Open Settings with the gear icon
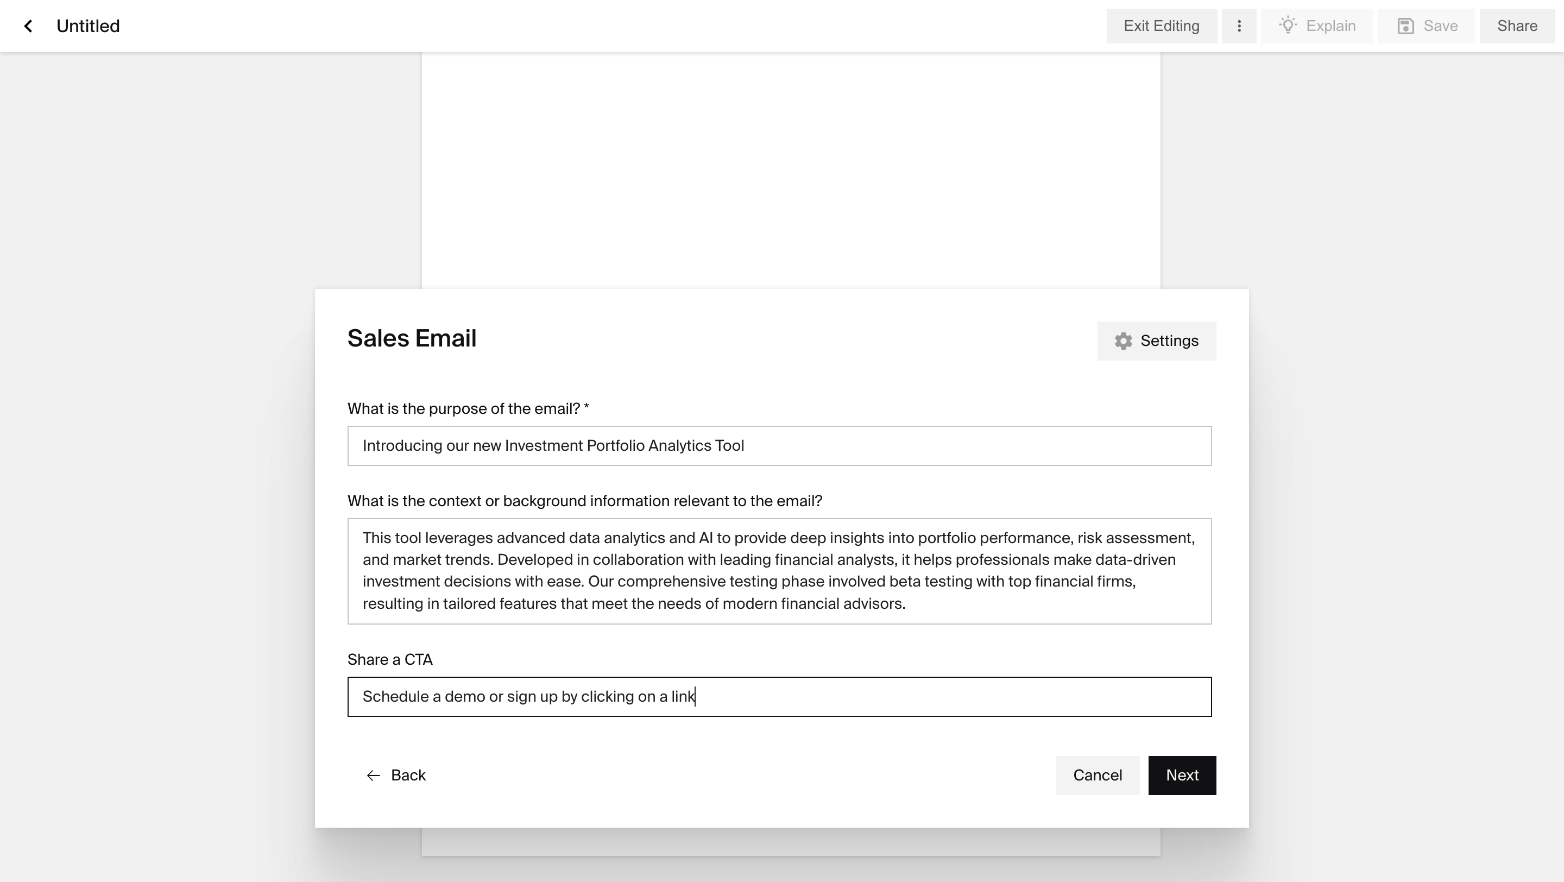1564x882 pixels. pos(1156,341)
